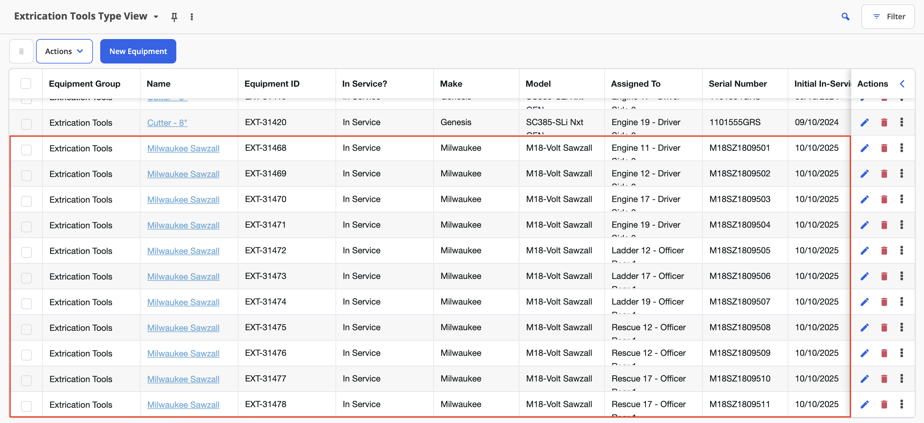Open more options for the EXT-31476 row

pos(901,353)
